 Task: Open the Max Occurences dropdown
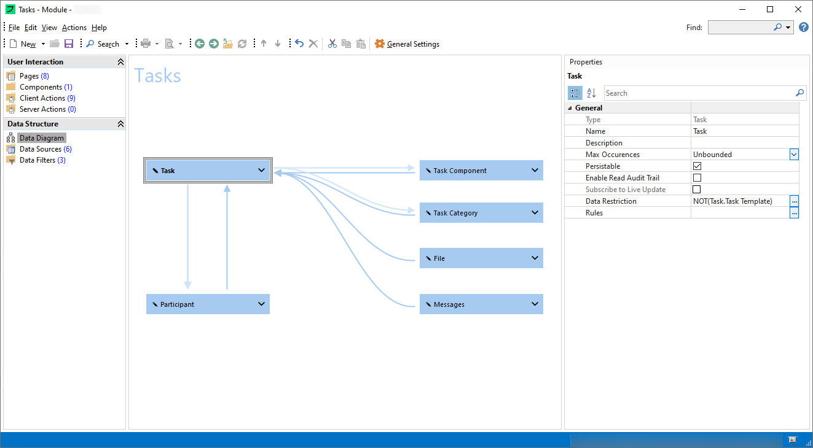(x=794, y=155)
